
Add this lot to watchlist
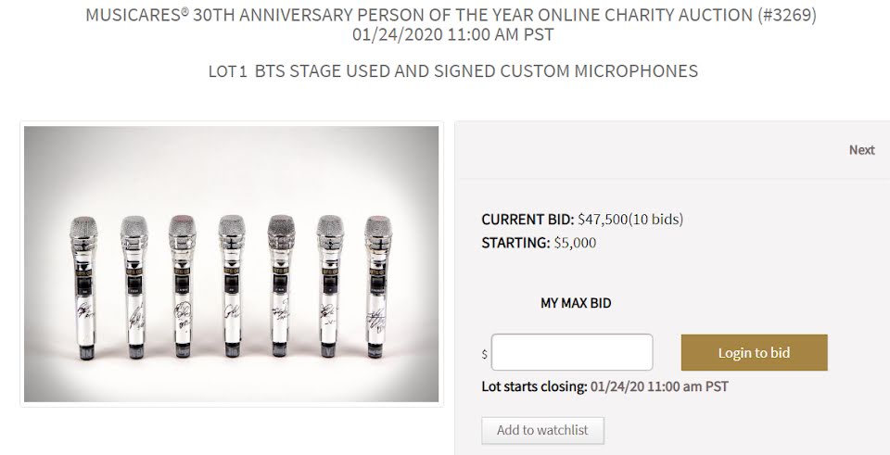pyautogui.click(x=542, y=430)
